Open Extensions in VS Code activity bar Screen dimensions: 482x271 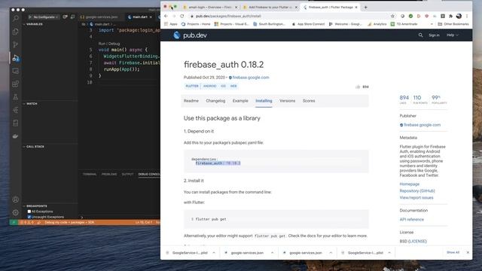[x=15, y=84]
